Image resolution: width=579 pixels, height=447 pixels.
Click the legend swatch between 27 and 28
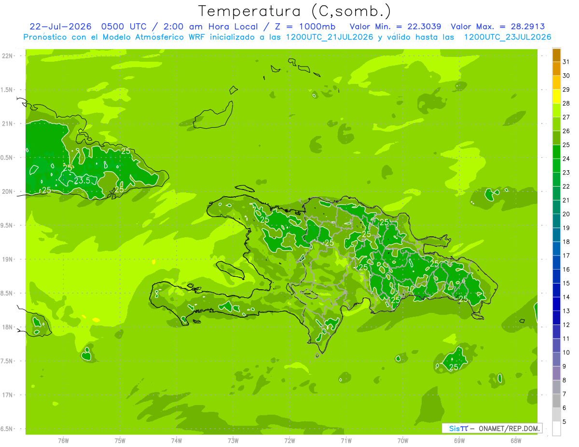556,110
